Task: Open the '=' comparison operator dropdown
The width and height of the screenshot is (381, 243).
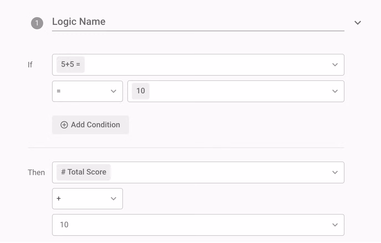Action: tap(87, 91)
